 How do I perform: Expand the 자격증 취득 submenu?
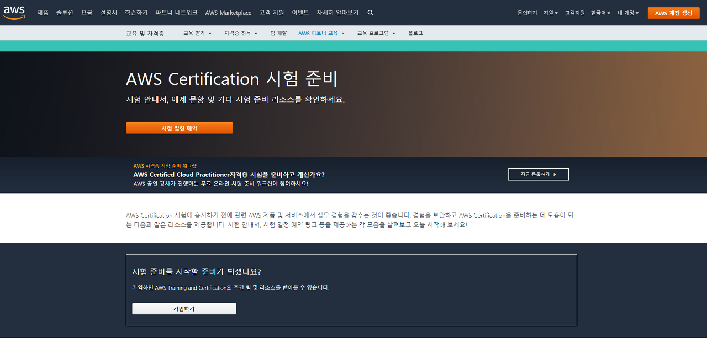pyautogui.click(x=241, y=33)
